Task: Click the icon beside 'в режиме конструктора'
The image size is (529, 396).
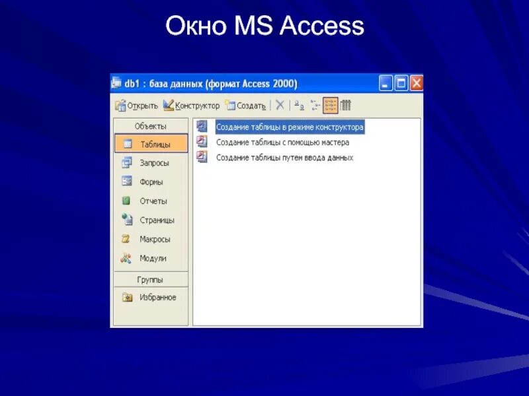Action: [x=202, y=126]
